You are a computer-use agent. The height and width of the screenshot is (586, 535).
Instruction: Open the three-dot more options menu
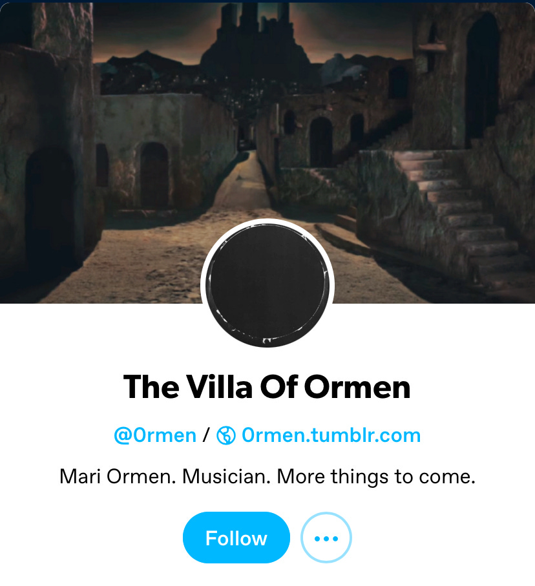pyautogui.click(x=326, y=538)
